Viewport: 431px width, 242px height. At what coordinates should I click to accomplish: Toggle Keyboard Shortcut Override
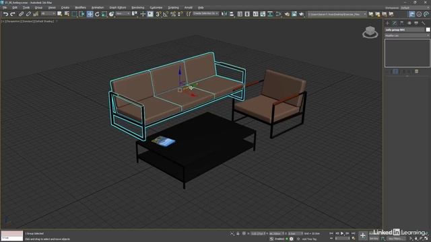150,14
